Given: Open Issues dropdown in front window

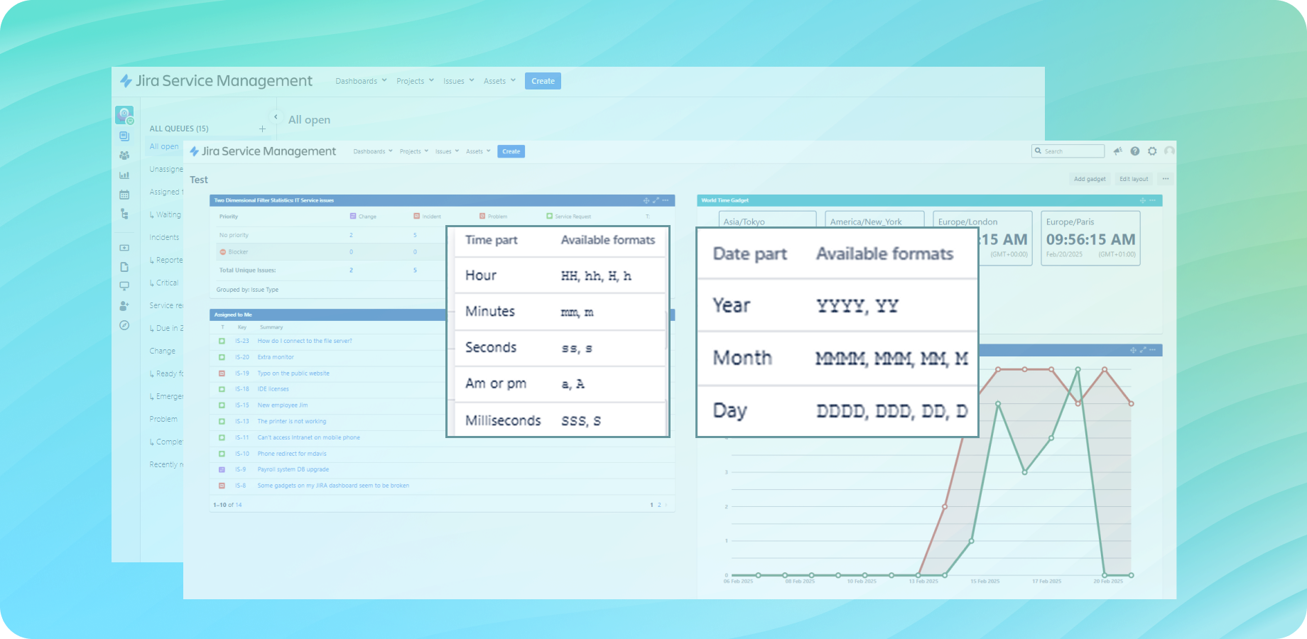Looking at the screenshot, I should click(x=448, y=151).
